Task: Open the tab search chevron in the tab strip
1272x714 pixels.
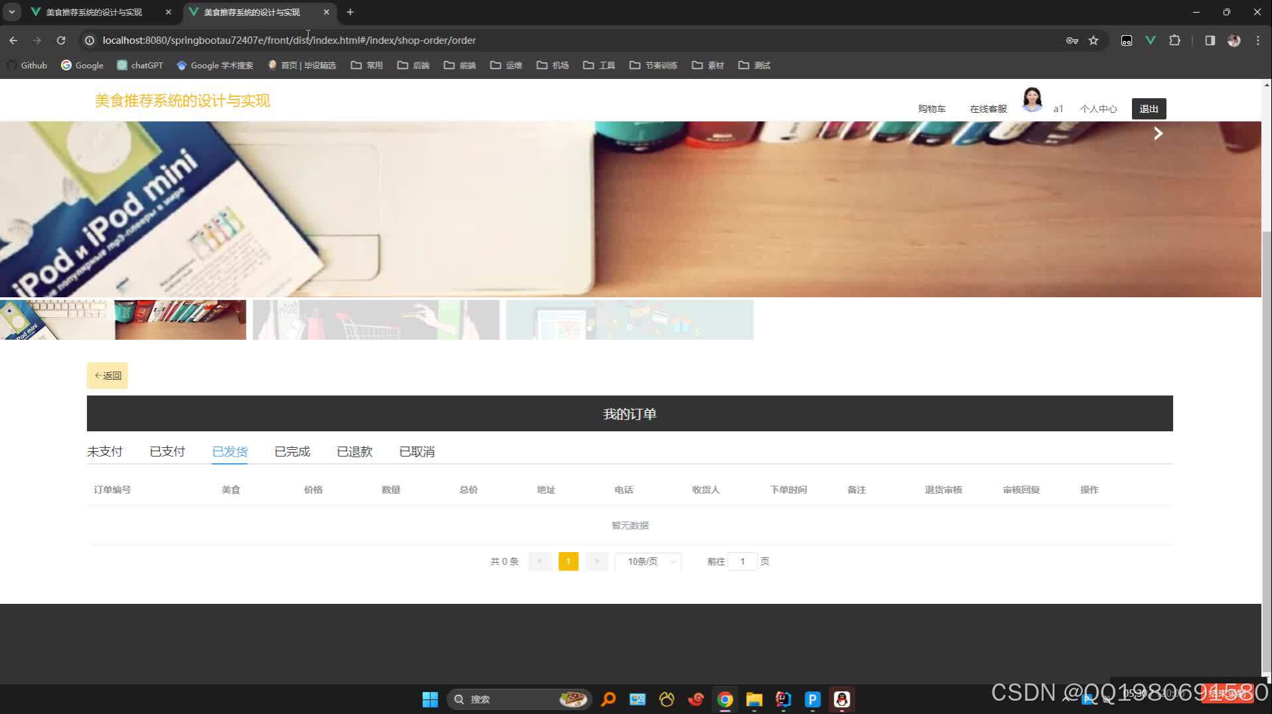Action: pos(12,12)
